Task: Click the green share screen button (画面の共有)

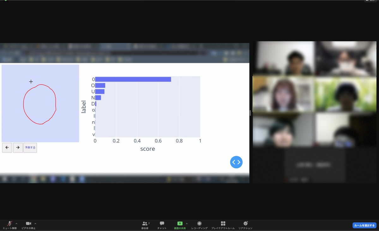Action: tap(180, 225)
